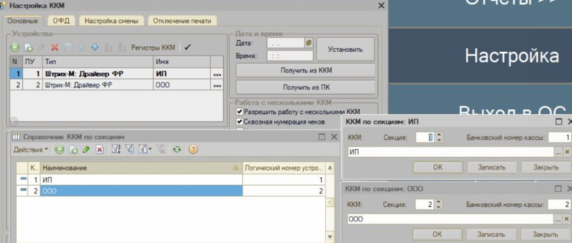Click the scroll-up arrow of the Справочник list

pos(330,167)
